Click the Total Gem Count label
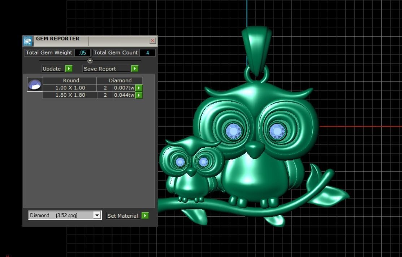Image resolution: width=402 pixels, height=257 pixels. point(116,53)
